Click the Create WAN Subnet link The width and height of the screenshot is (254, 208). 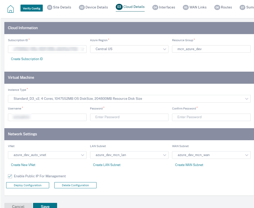tap(189, 165)
